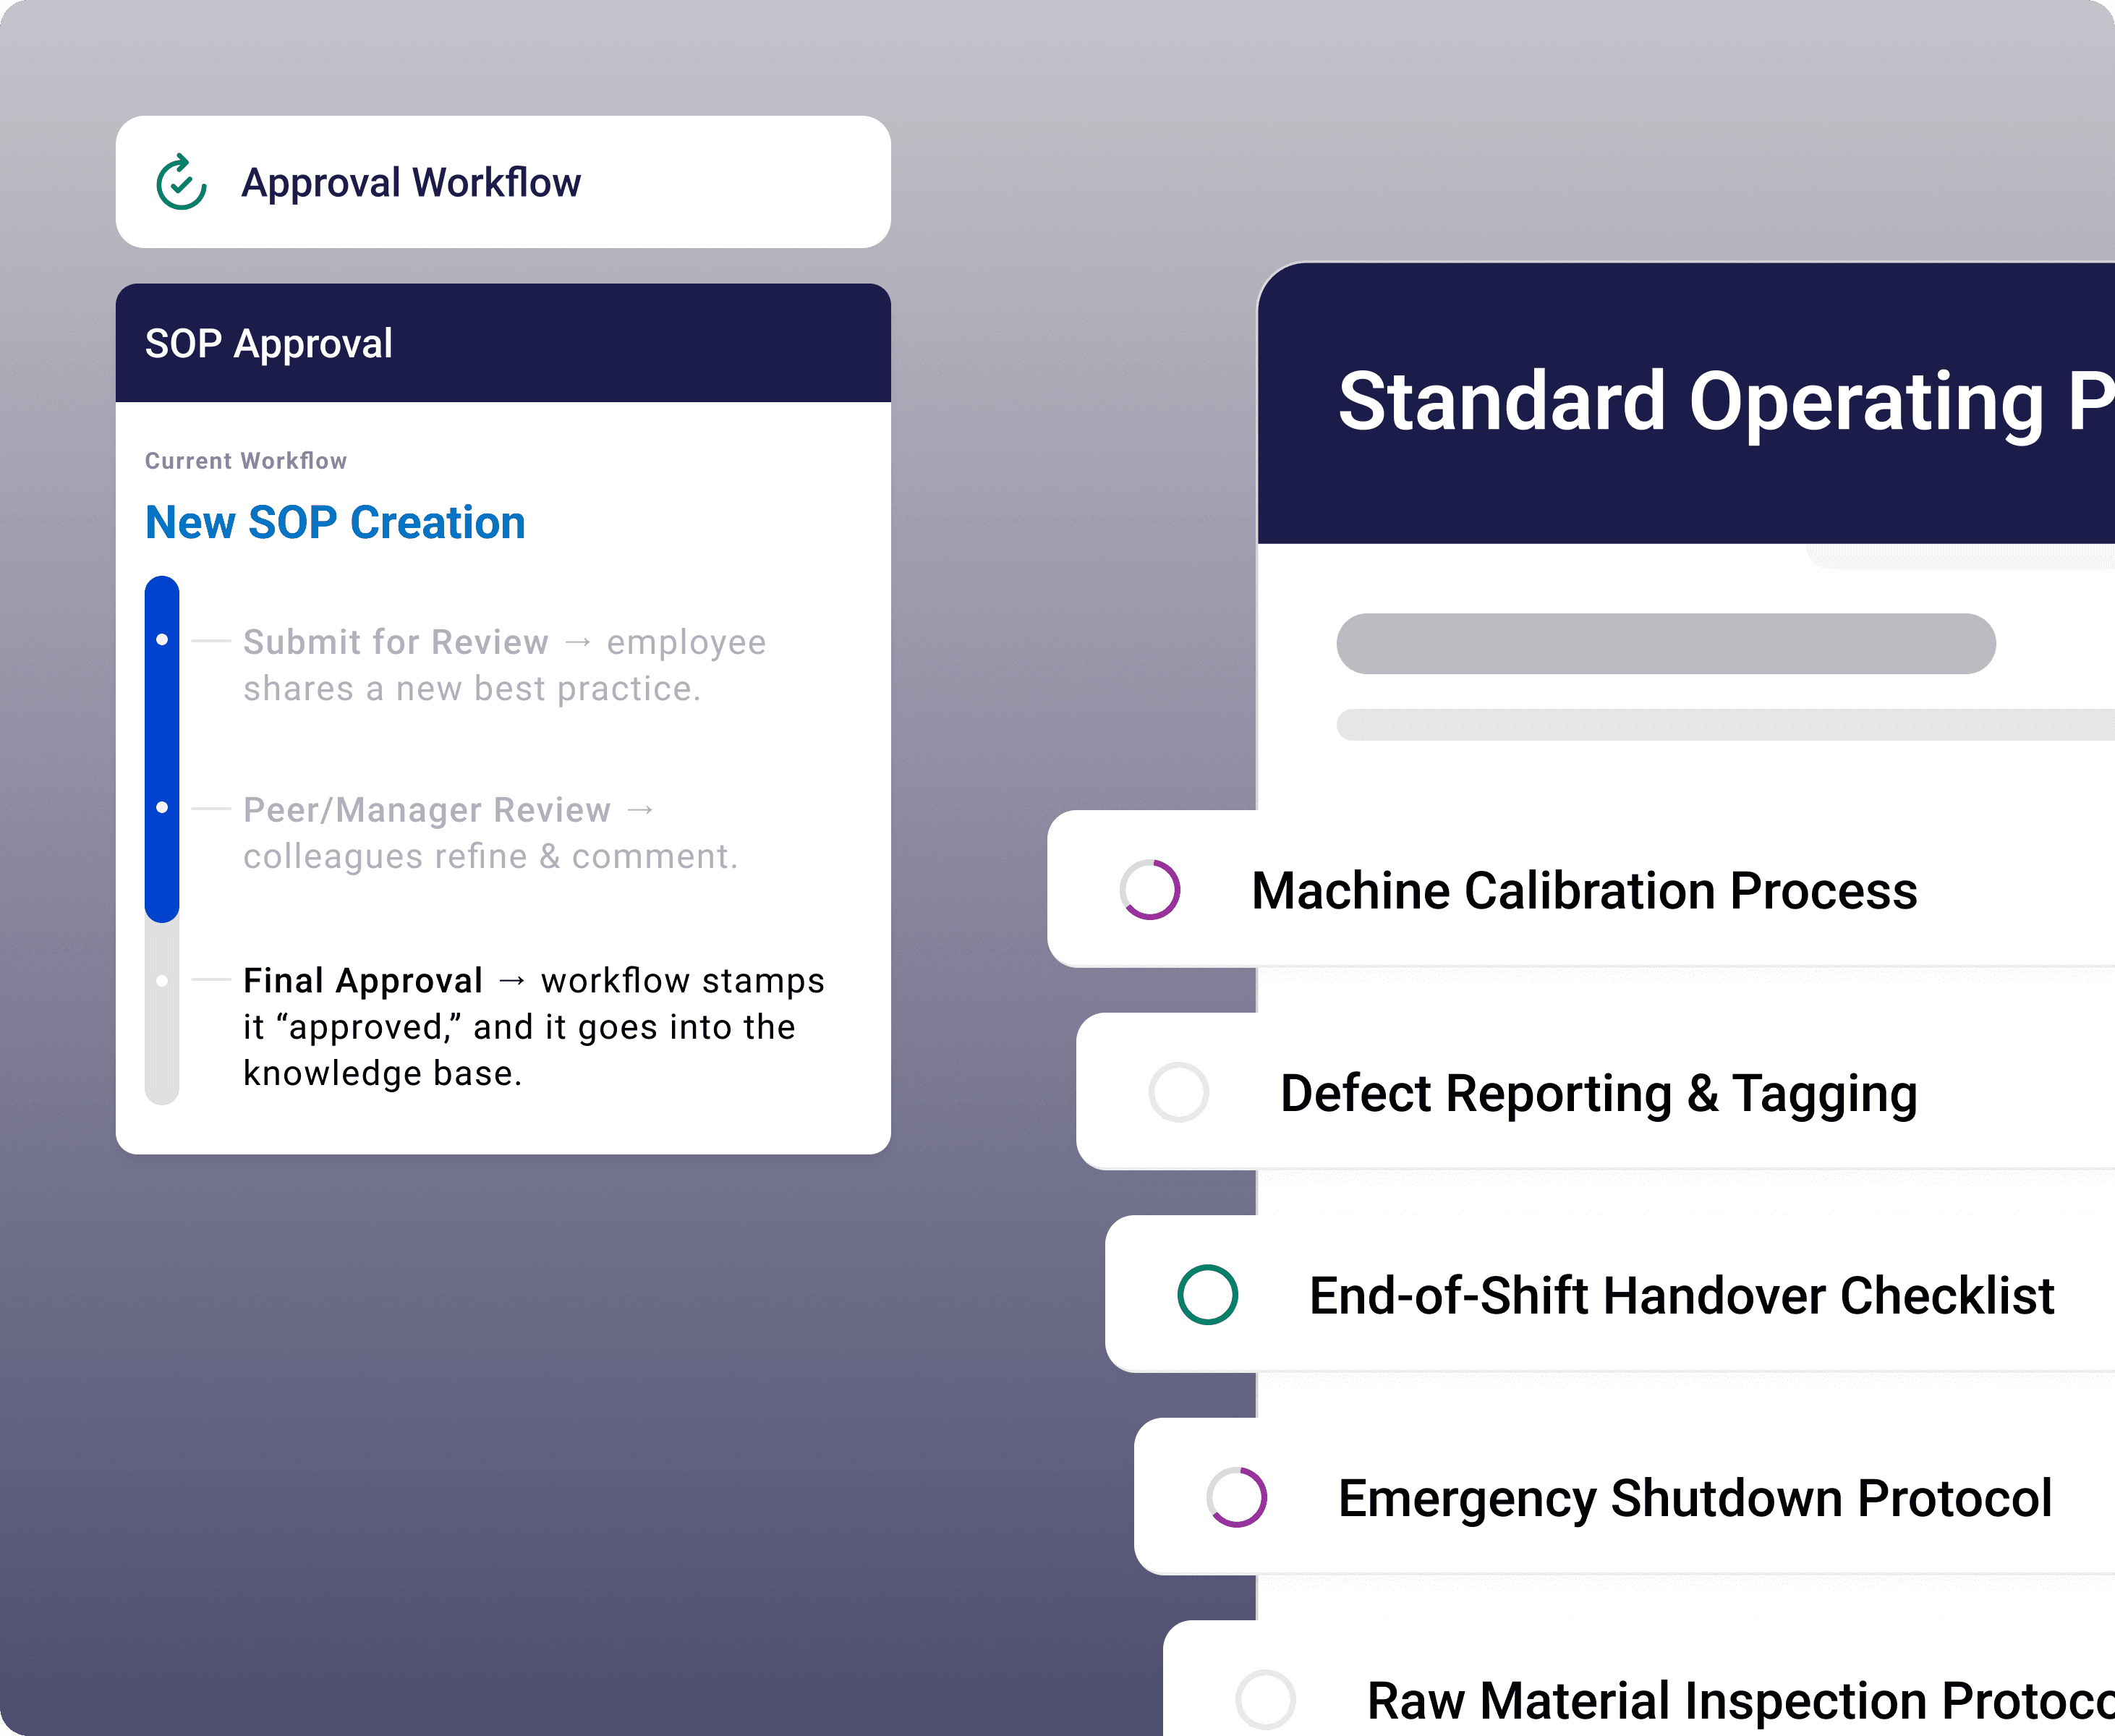Select the End-of-Shift Handover Checklist card
Viewport: 2115px width, 1736px height.
1680,1294
